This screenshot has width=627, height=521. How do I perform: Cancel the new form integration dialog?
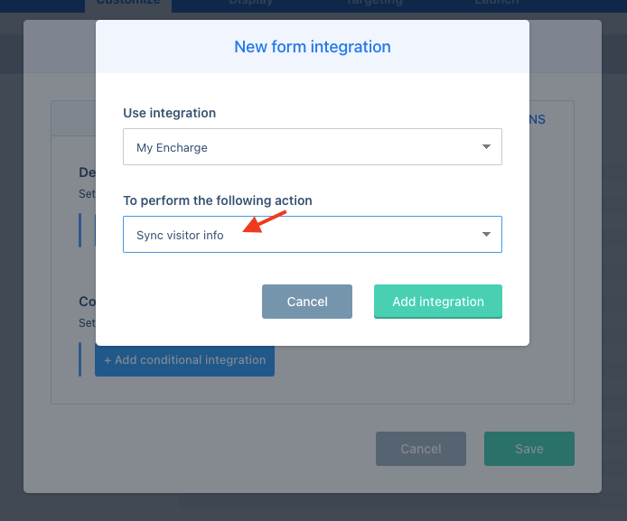point(307,302)
